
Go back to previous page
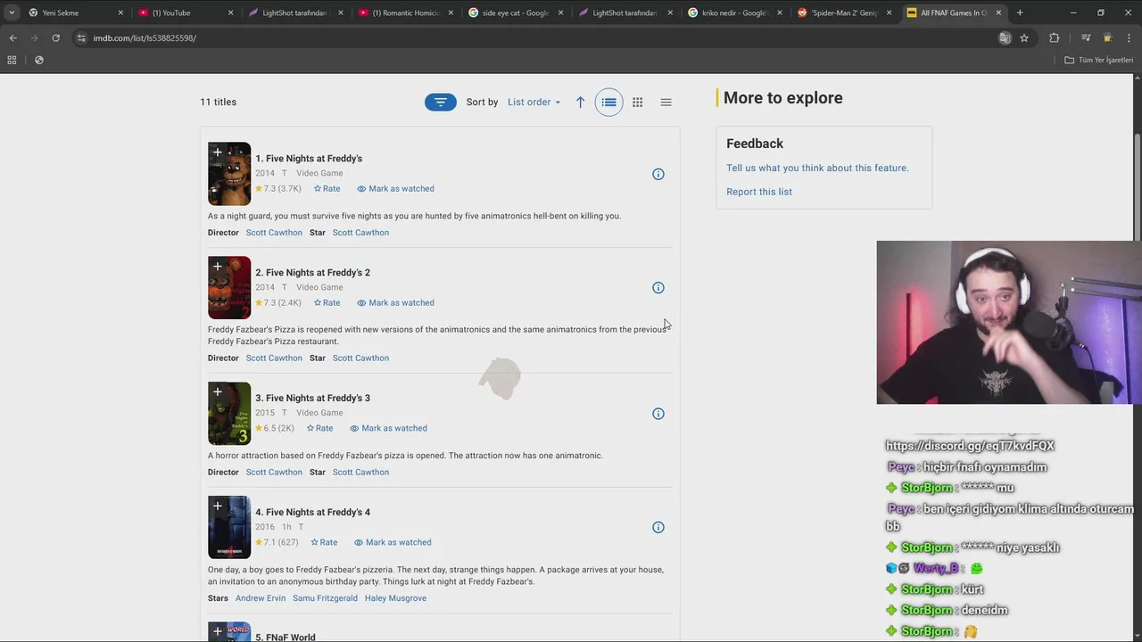click(x=13, y=38)
